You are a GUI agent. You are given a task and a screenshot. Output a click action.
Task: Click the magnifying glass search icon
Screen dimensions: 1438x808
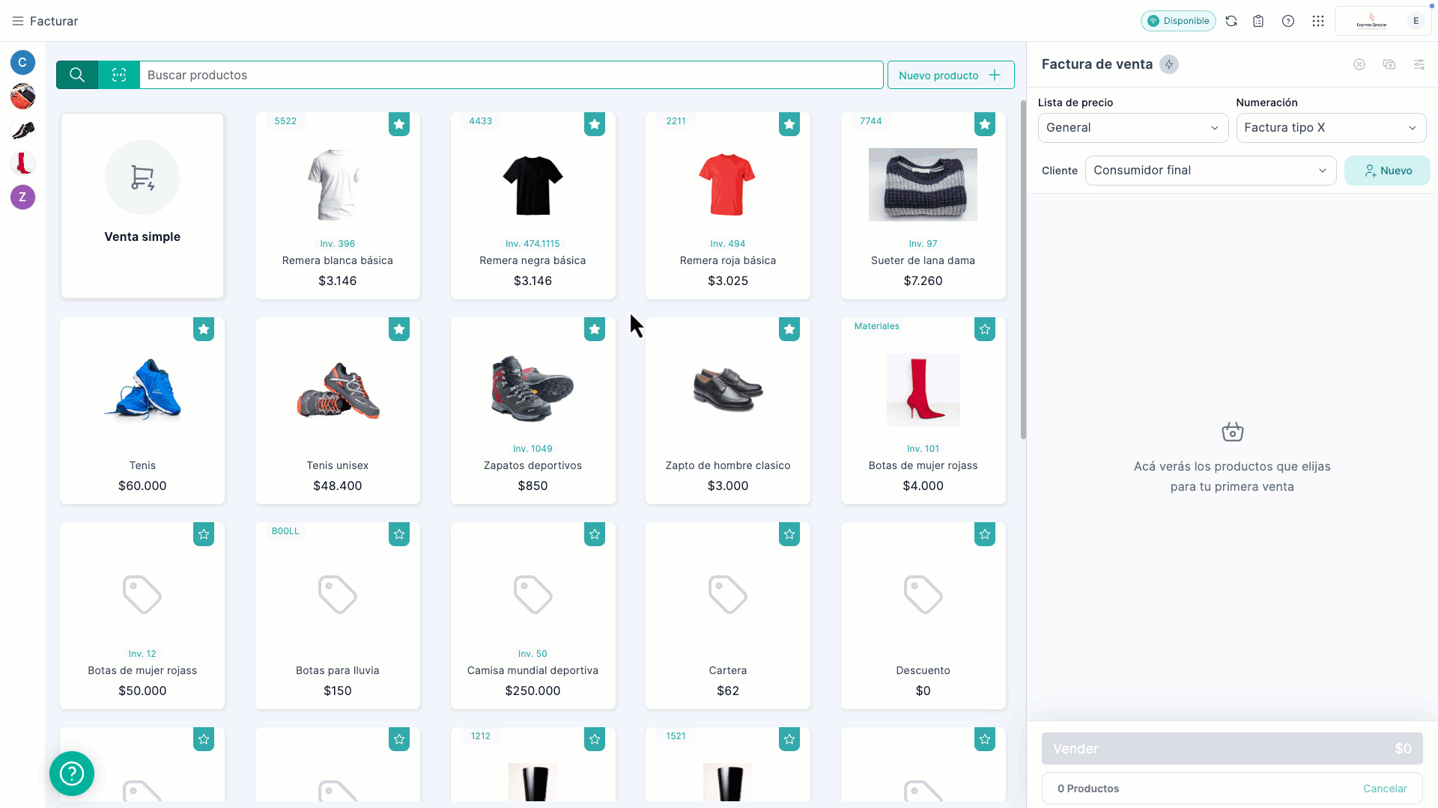pos(77,75)
